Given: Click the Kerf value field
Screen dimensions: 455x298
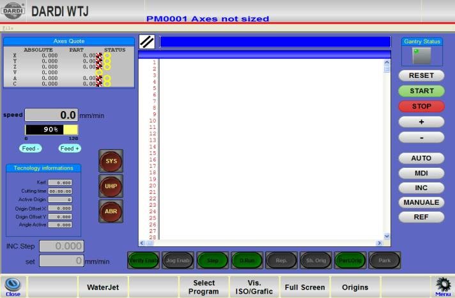Looking at the screenshot, I should click(60, 183).
